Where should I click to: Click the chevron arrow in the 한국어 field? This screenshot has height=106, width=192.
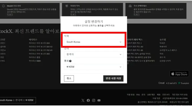click(121, 54)
